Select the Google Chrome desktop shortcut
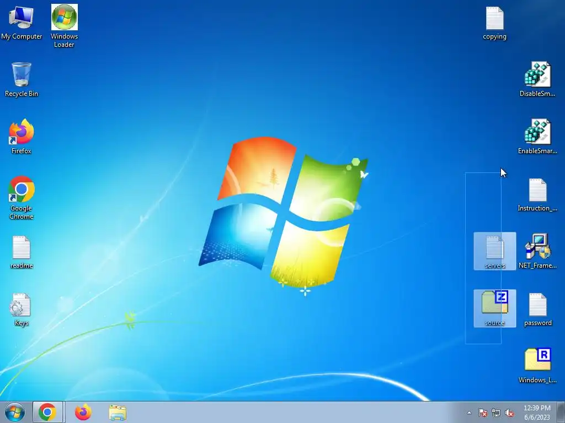The width and height of the screenshot is (565, 423). (x=22, y=198)
